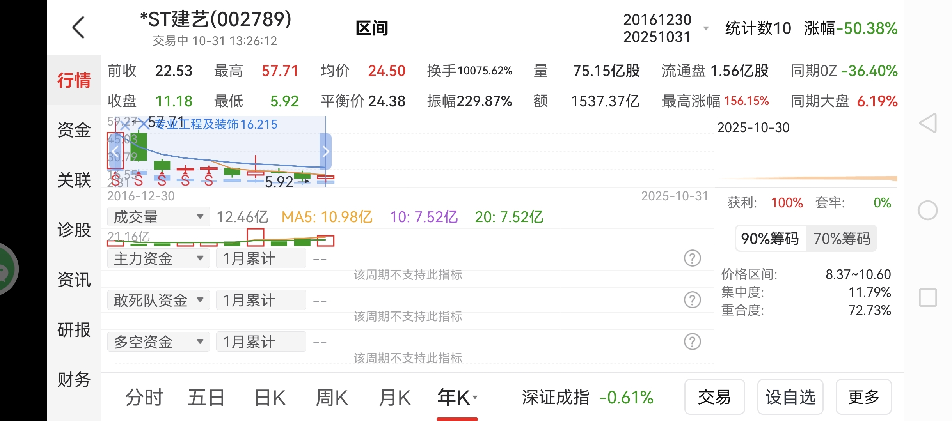Open the 成交量 indicator dropdown

(158, 217)
